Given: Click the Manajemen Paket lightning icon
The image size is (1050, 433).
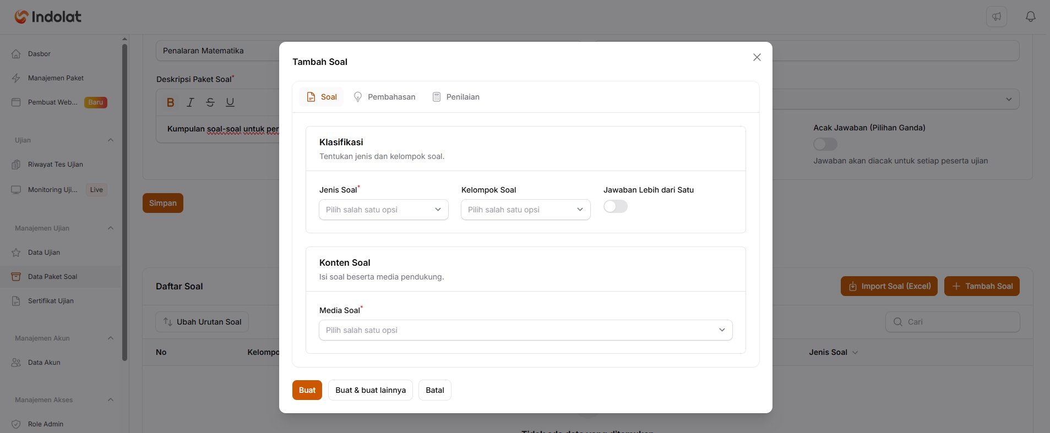Looking at the screenshot, I should click(16, 78).
